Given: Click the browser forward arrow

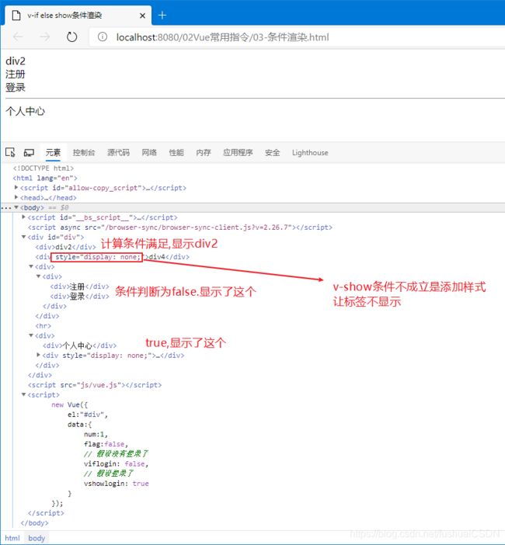Looking at the screenshot, I should 45,36.
